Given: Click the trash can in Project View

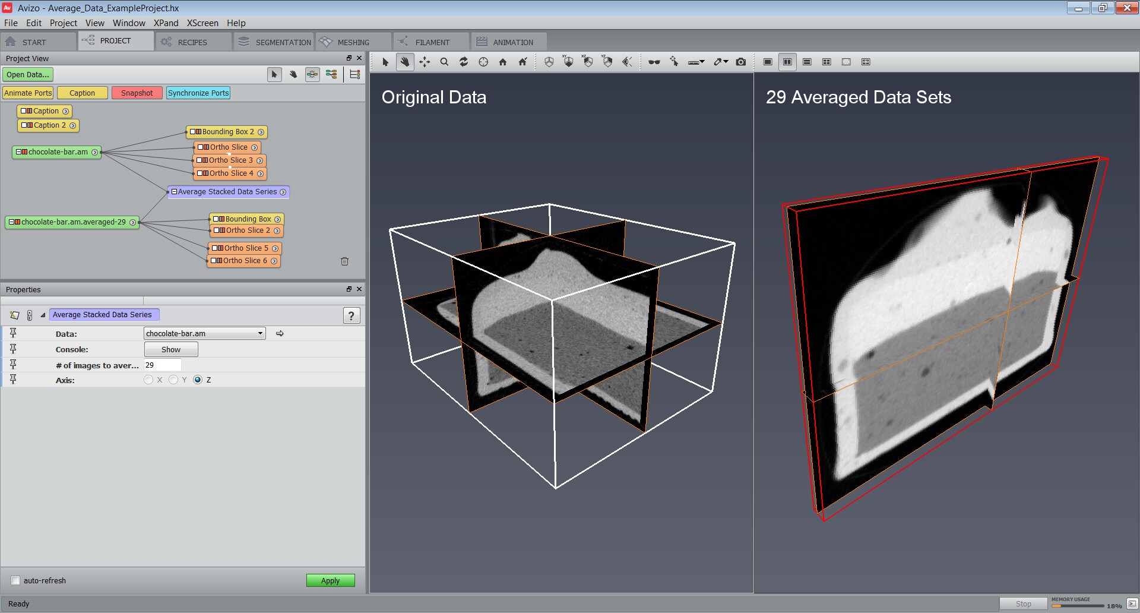Looking at the screenshot, I should click(x=344, y=261).
